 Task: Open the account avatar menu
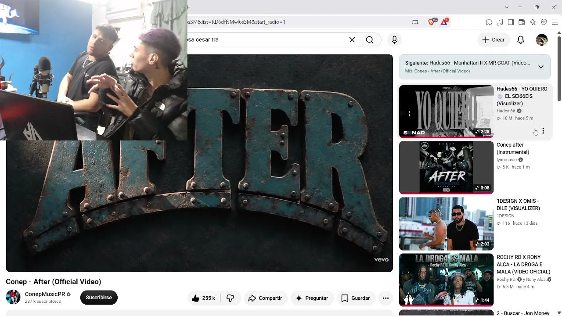click(542, 40)
